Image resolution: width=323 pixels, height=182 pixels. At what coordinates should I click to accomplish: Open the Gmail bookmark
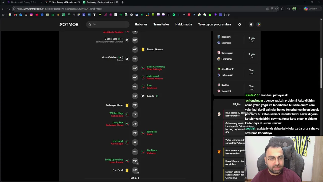point(15,15)
